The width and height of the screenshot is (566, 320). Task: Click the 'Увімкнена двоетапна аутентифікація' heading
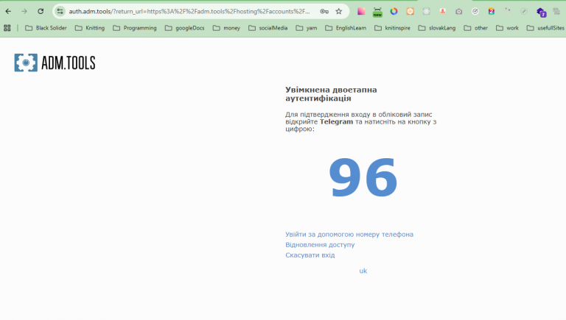[x=331, y=94]
